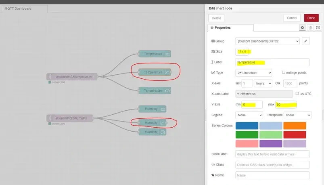Open the Legend dropdown
324x185 pixels.
pyautogui.click(x=249, y=115)
